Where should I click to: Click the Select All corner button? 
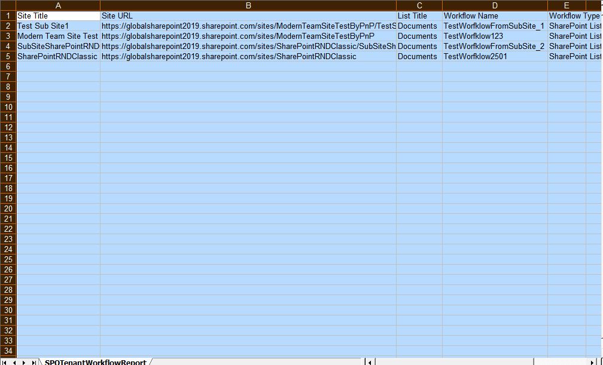coord(8,5)
